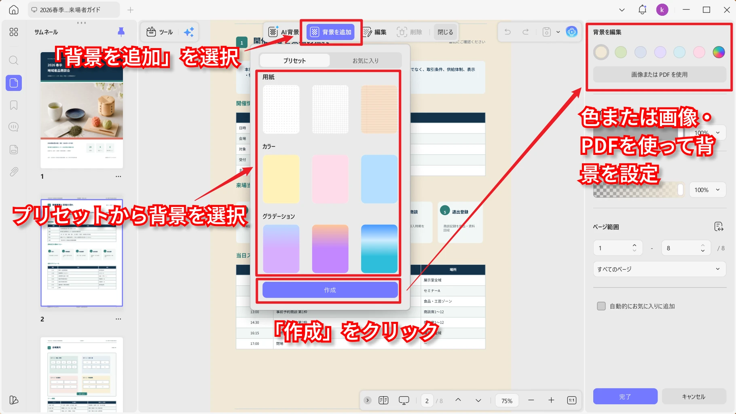Click 閉じる button
The image size is (736, 414).
(x=445, y=32)
